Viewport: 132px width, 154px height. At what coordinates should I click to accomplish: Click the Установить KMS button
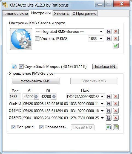click(36, 81)
